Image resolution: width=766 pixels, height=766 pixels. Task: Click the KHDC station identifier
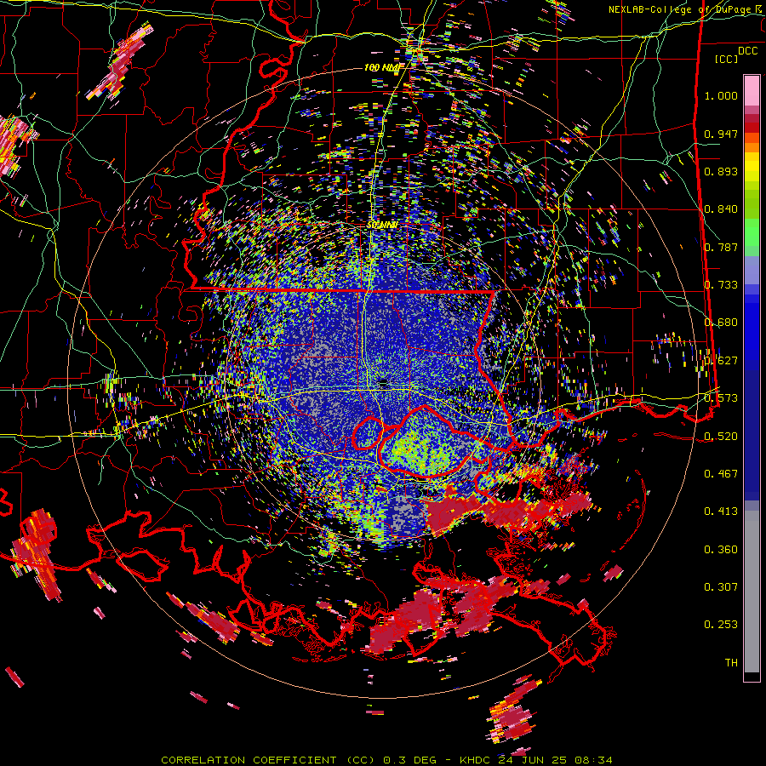(x=476, y=760)
